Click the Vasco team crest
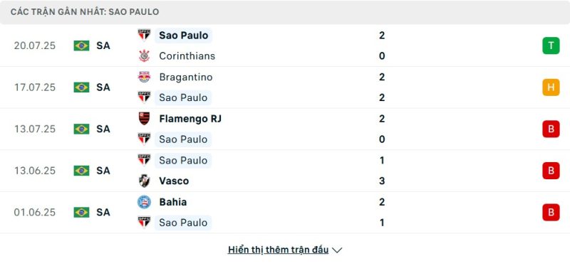Viewport: 570px width, 266px height. [145, 181]
